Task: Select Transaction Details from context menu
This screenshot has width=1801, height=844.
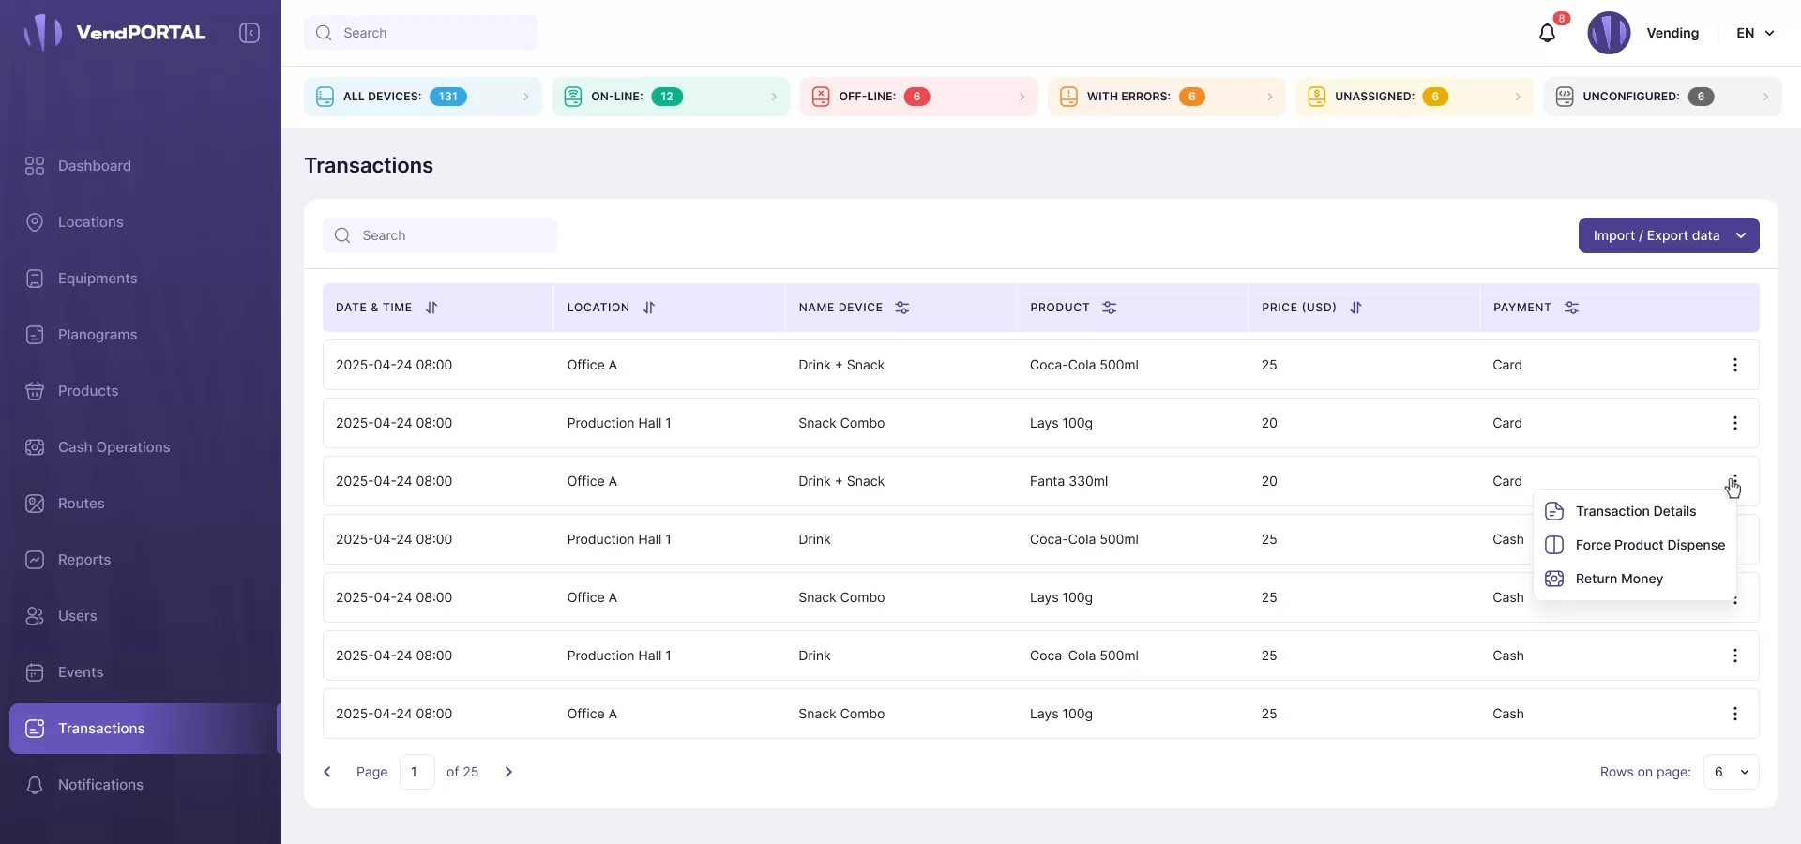Action: 1635,511
